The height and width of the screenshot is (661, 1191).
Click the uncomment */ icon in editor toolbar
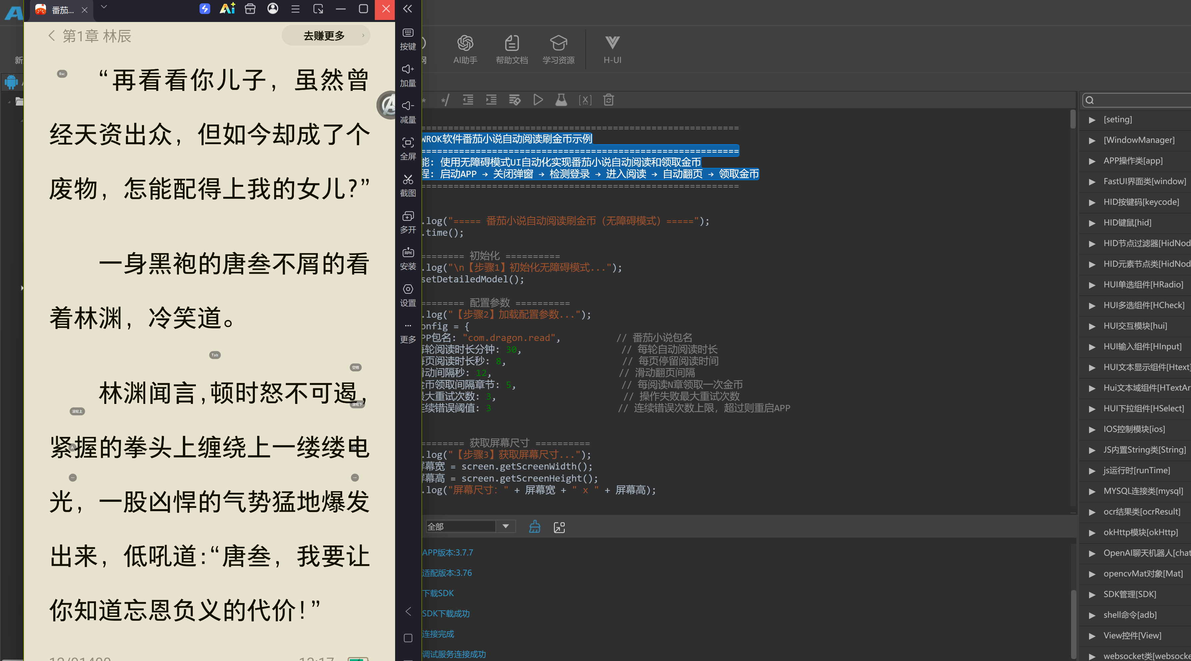pyautogui.click(x=445, y=100)
